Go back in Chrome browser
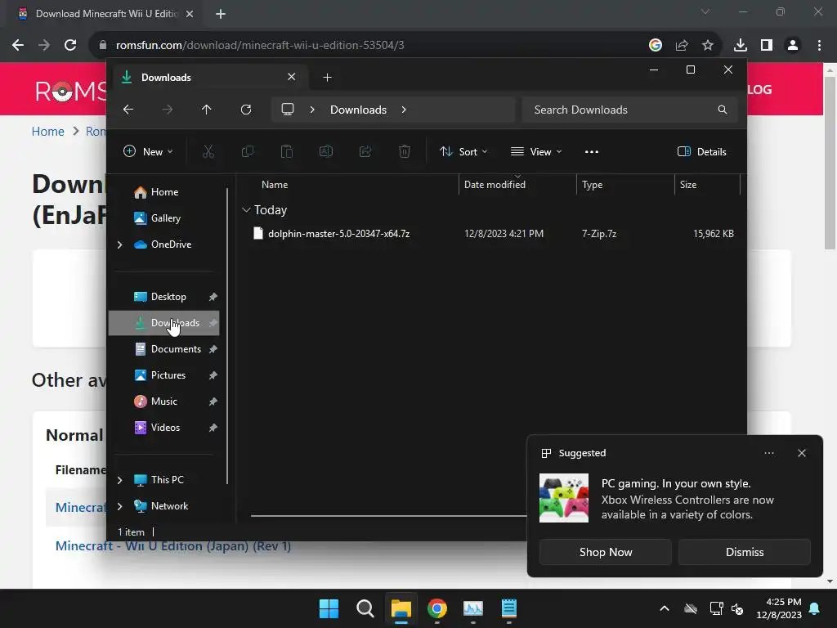Image resolution: width=837 pixels, height=628 pixels. pyautogui.click(x=18, y=45)
